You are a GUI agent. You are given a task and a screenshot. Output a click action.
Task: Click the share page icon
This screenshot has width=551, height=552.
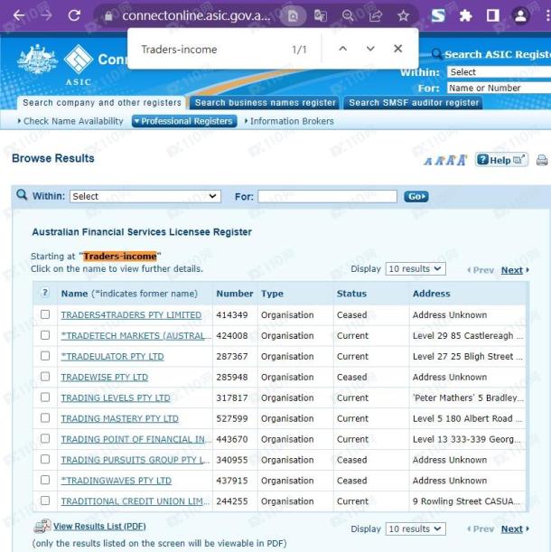point(376,15)
